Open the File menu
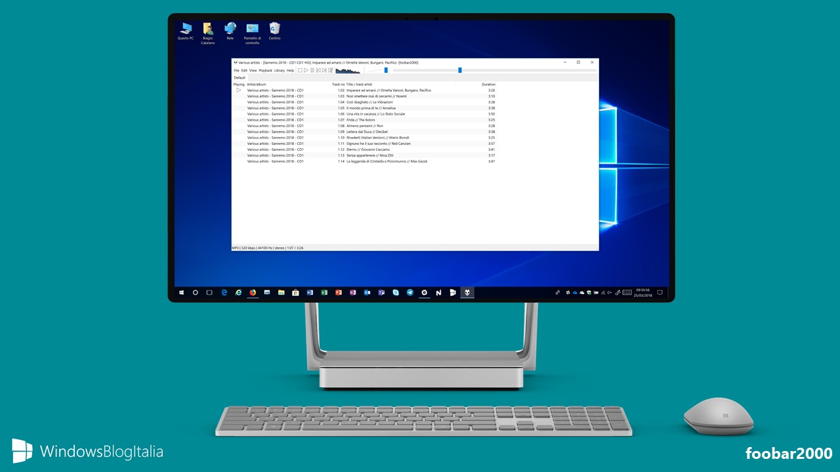840x472 pixels. (x=237, y=70)
